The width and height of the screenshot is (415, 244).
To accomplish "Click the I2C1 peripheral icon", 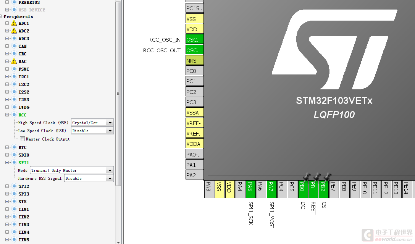I will (14, 77).
